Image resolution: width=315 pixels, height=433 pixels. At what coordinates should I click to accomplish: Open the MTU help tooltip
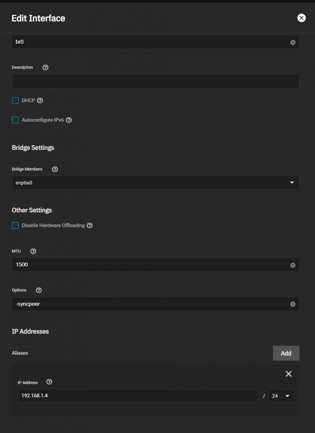[x=33, y=251]
